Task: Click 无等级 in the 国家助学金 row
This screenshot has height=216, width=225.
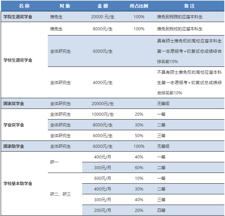Action: [163, 146]
